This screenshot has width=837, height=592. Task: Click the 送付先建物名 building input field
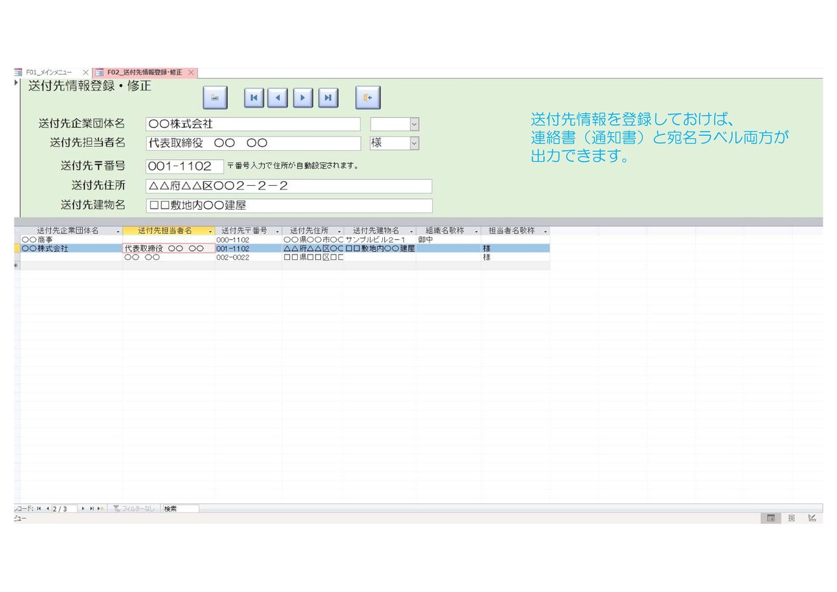289,206
